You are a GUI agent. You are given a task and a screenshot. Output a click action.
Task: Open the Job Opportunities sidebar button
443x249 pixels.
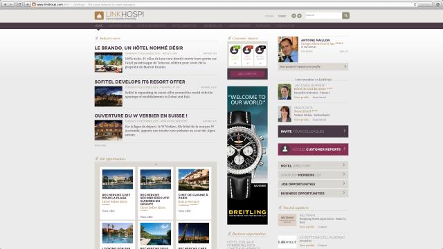click(x=313, y=184)
